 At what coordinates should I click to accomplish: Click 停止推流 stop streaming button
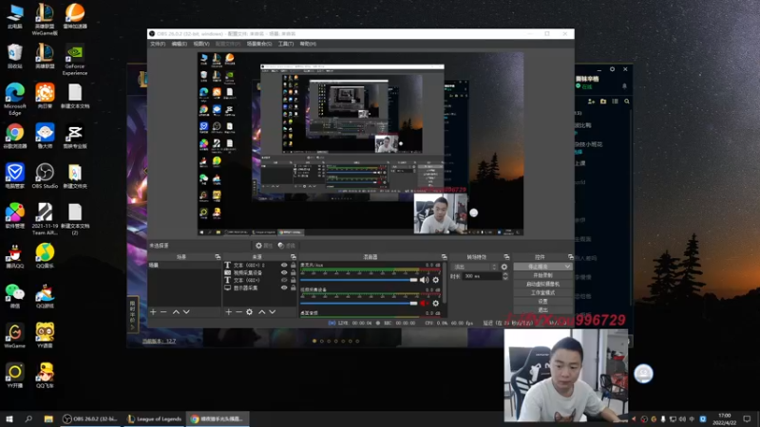[539, 267]
